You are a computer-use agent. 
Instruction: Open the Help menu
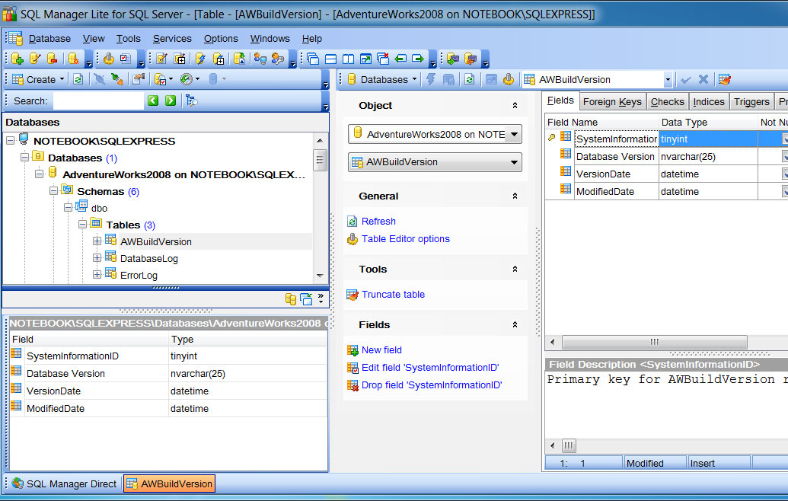point(311,39)
